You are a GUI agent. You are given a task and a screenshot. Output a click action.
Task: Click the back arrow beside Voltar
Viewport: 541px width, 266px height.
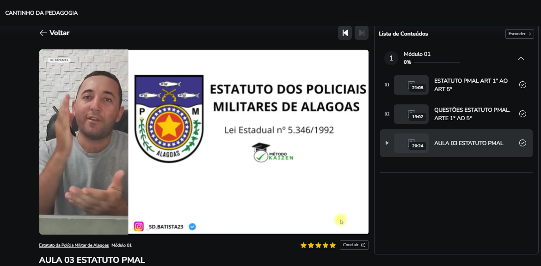[x=43, y=33]
